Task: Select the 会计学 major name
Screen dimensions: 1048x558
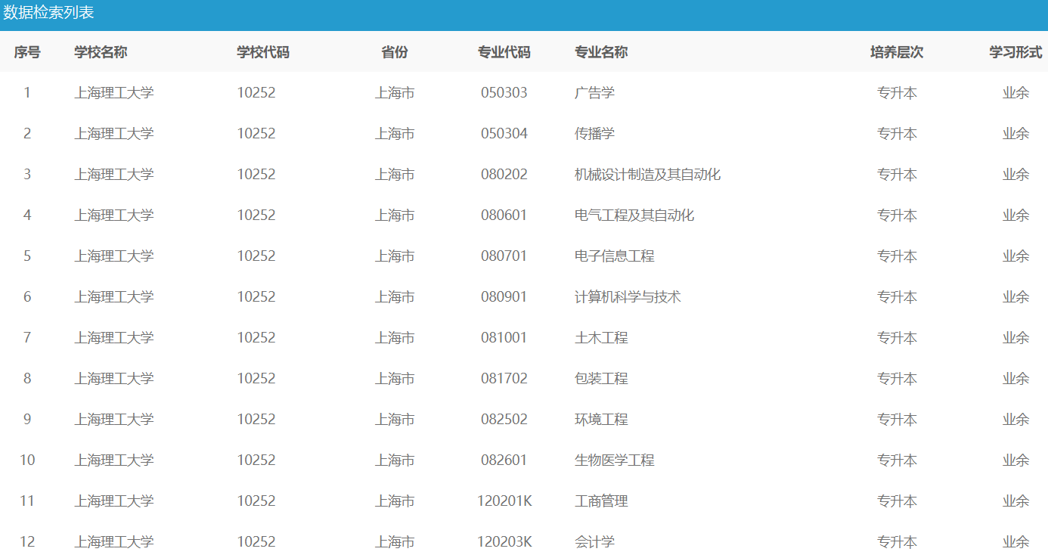Action: [594, 542]
